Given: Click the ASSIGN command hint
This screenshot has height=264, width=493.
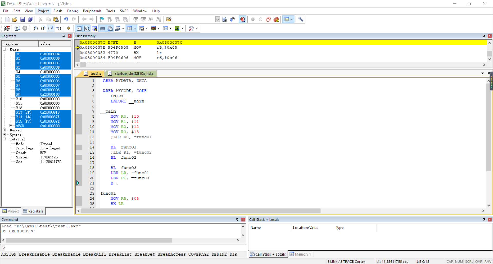Looking at the screenshot, I should 8,254.
